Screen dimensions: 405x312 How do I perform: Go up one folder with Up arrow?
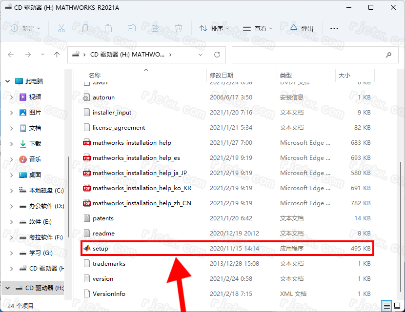[57, 55]
